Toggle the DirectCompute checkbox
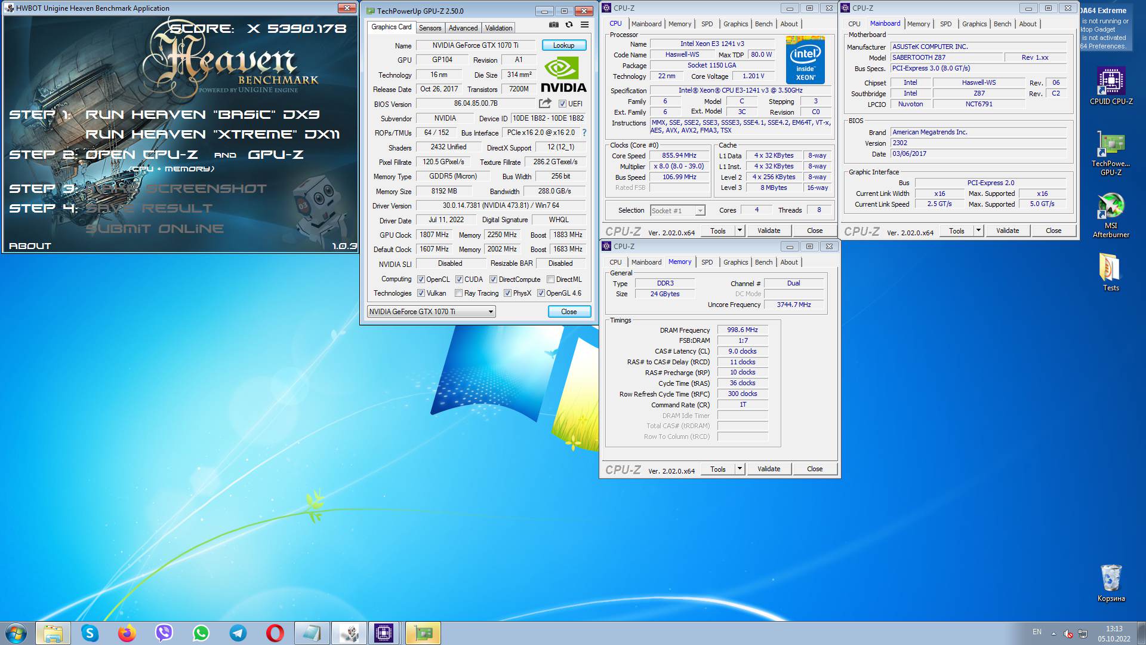Image resolution: width=1146 pixels, height=645 pixels. [x=494, y=279]
